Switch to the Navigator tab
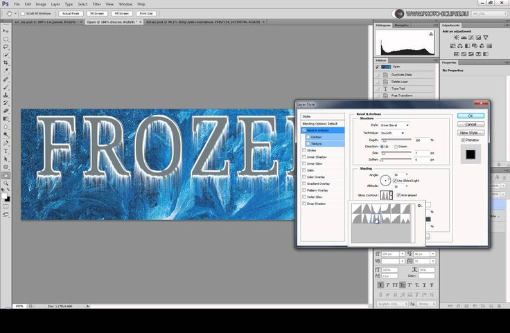Image resolution: width=510 pixels, height=333 pixels. pos(402,25)
